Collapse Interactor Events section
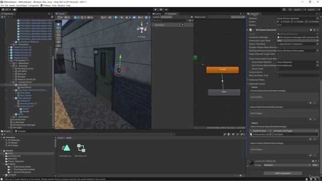 pyautogui.click(x=248, y=84)
